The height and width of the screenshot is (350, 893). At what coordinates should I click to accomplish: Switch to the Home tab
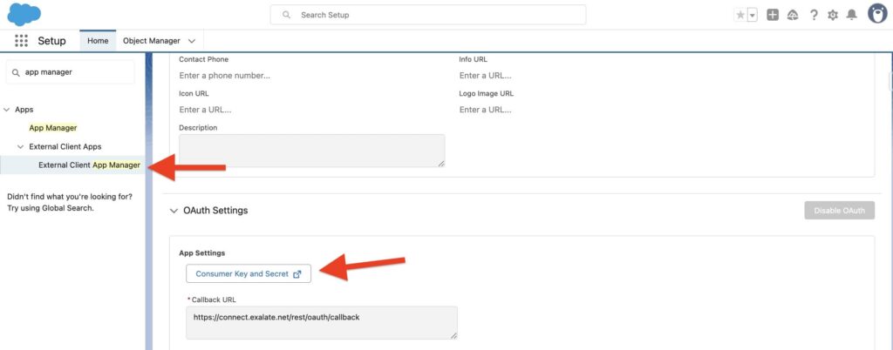98,41
